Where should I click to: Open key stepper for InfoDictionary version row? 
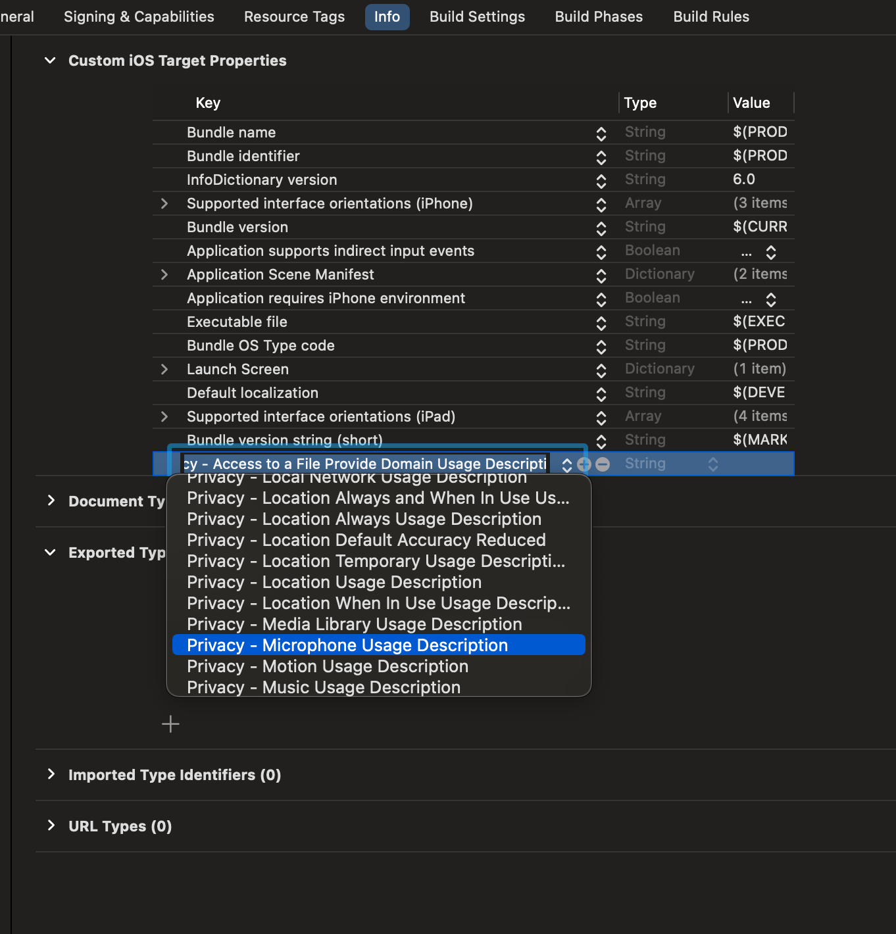point(601,181)
